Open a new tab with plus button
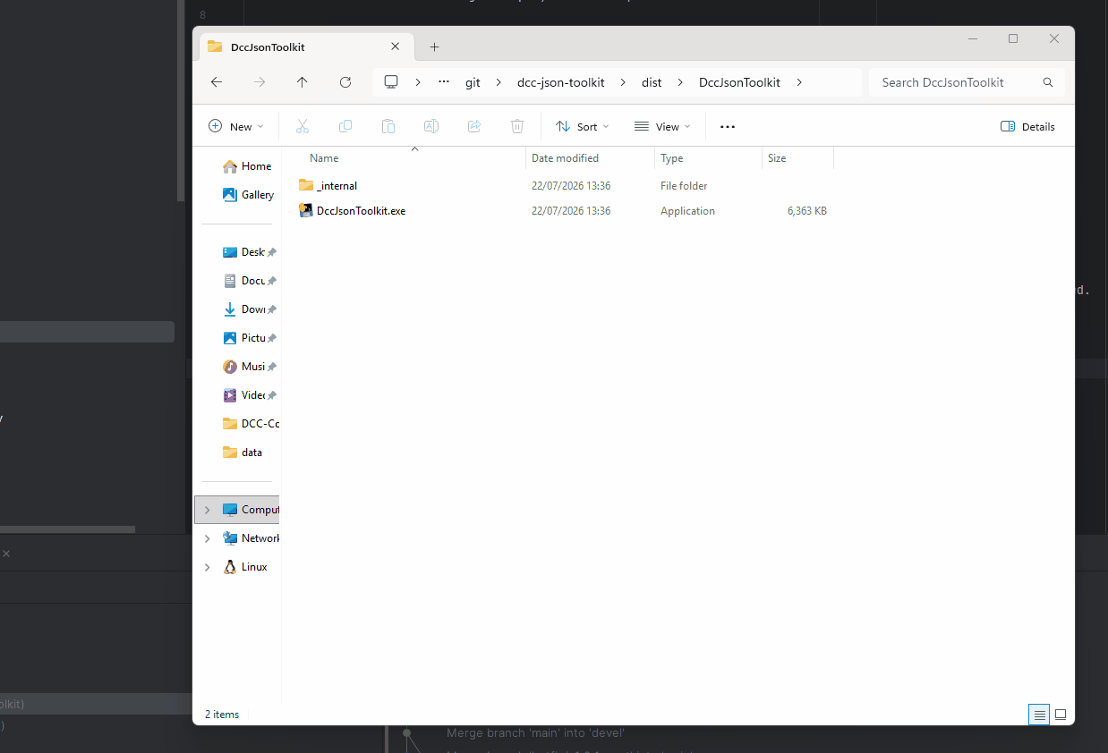Screen dimensions: 1108x753 pos(435,47)
